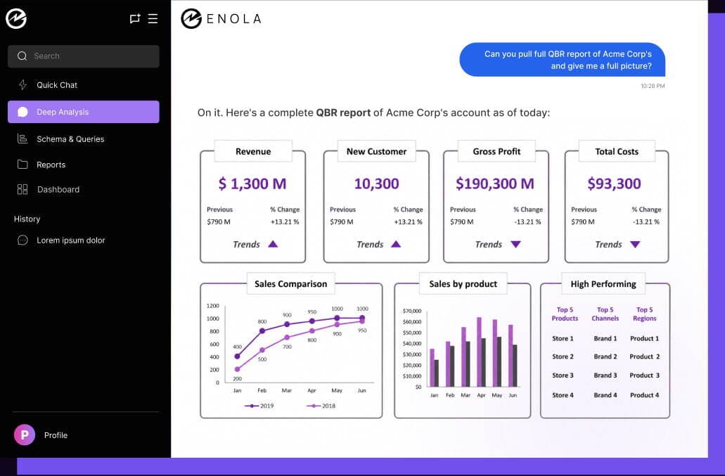Click the Profile avatar icon

pyautogui.click(x=25, y=435)
